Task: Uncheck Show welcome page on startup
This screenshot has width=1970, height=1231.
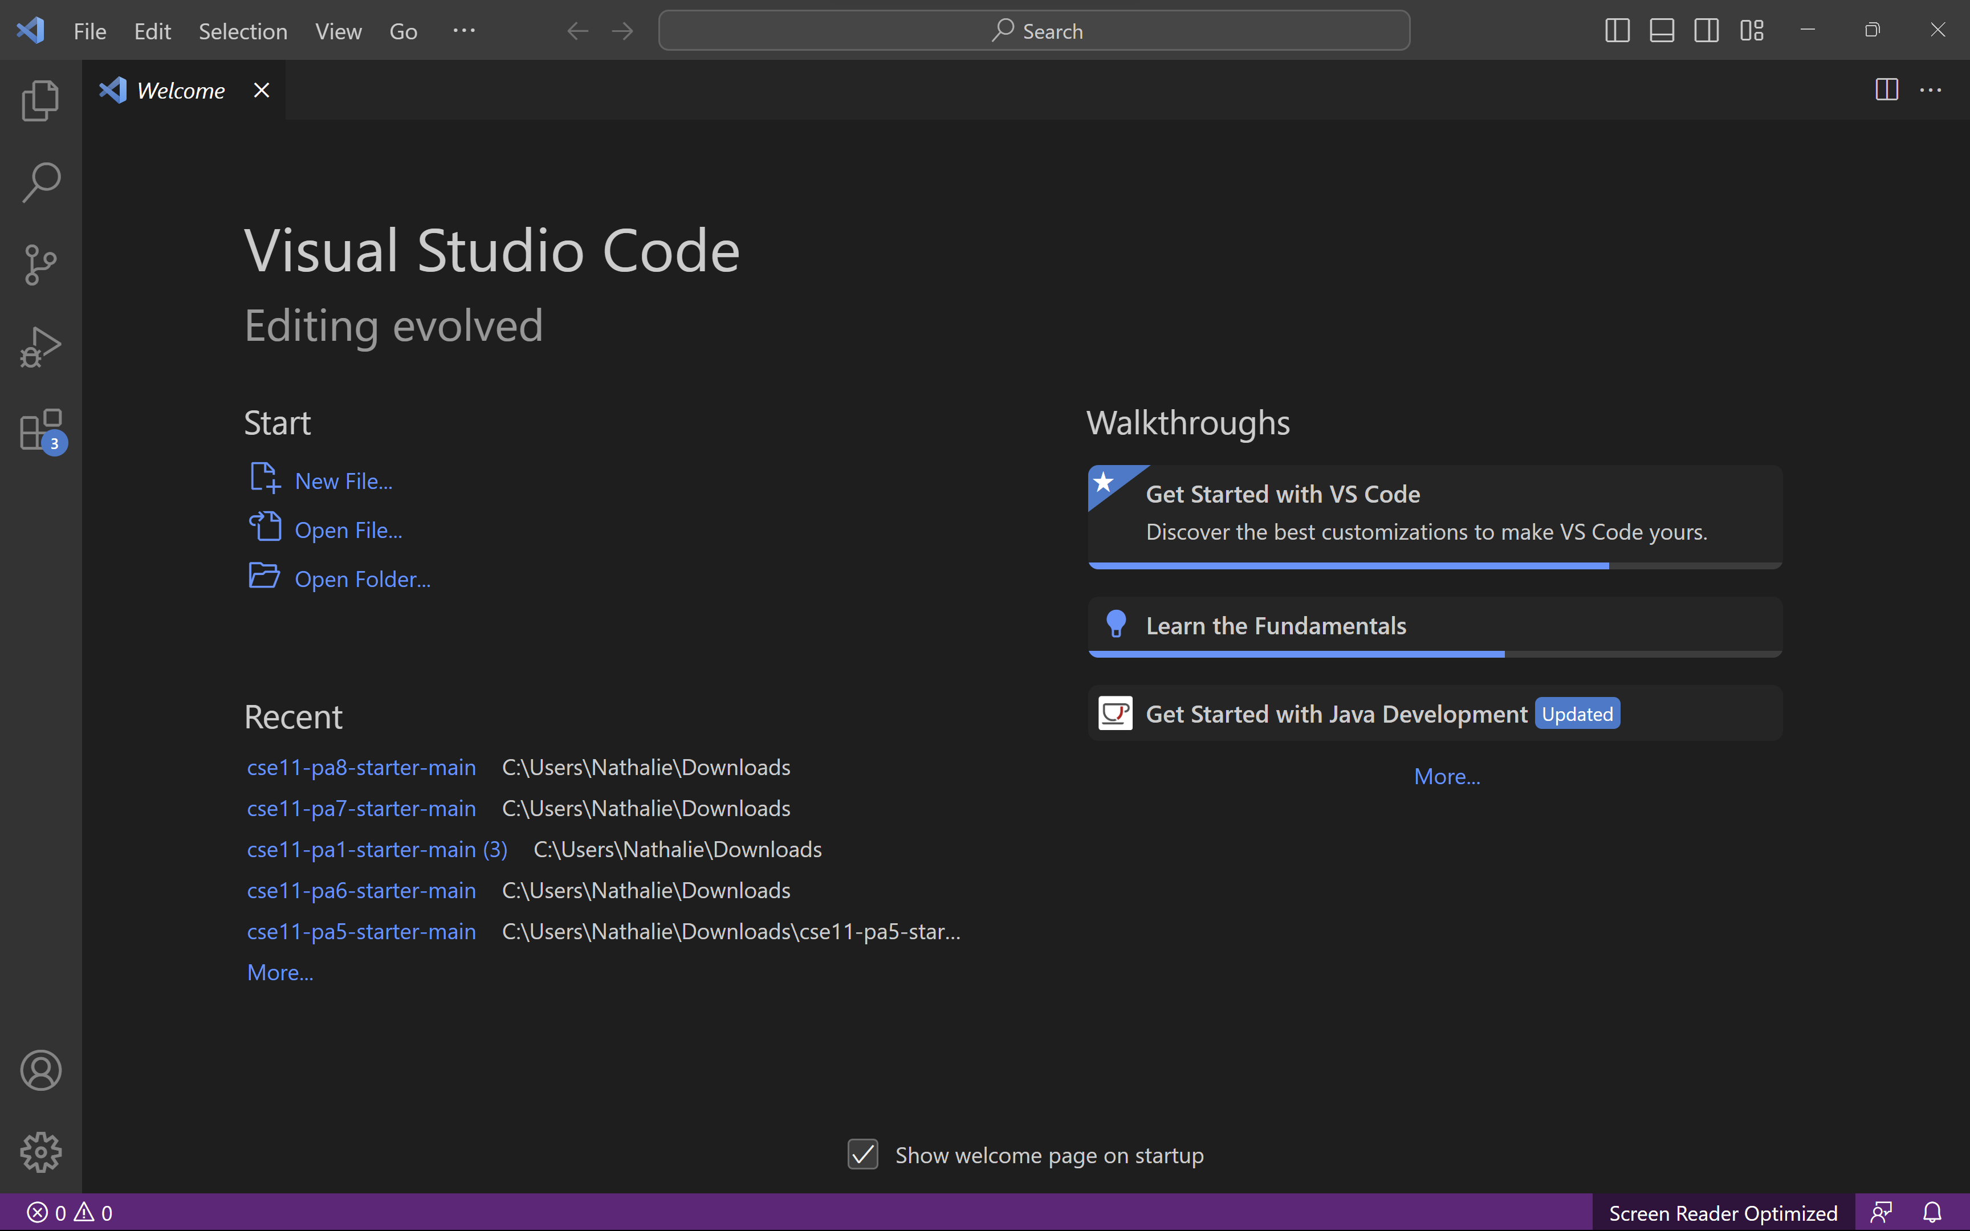Action: 863,1155
